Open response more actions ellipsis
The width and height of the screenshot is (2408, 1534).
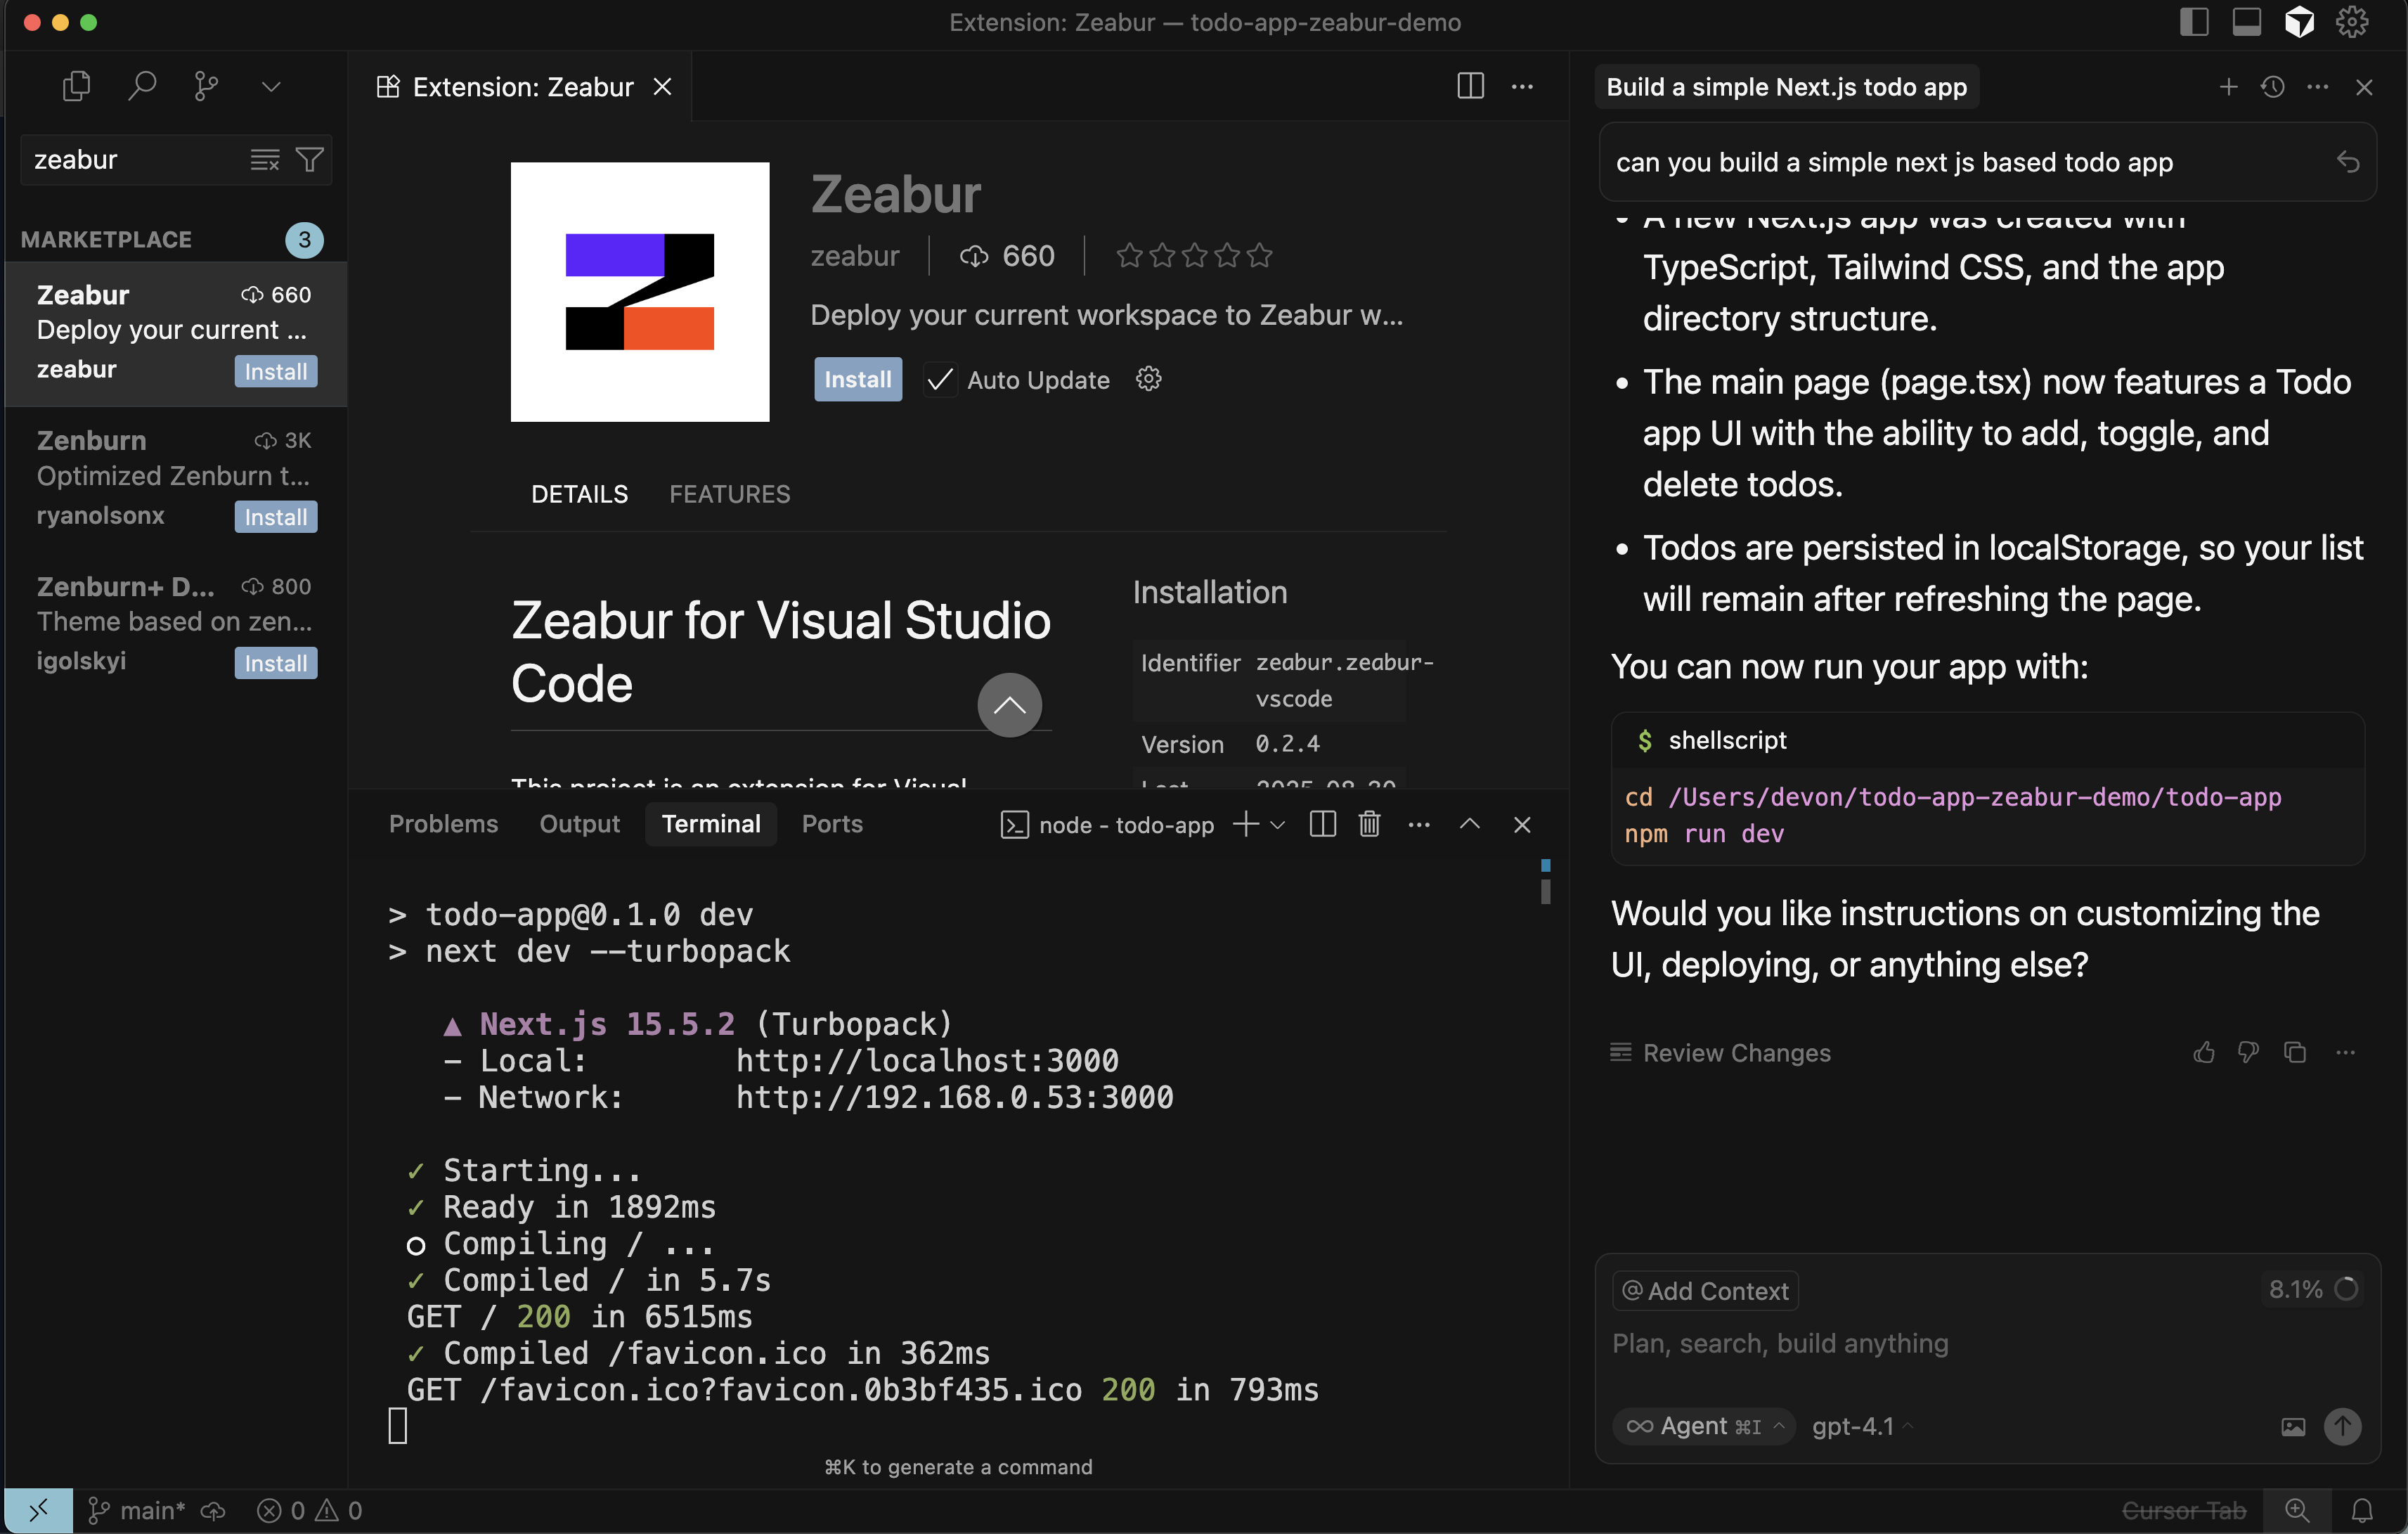(2346, 1053)
